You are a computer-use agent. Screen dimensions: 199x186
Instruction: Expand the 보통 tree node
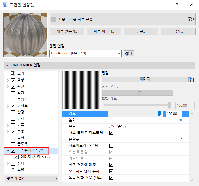8,132
